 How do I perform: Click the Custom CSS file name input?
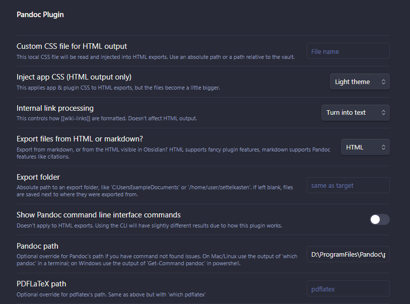click(x=348, y=51)
